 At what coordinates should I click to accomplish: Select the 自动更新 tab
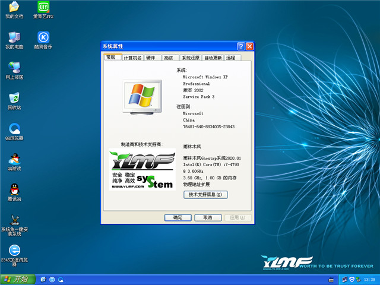(213, 58)
